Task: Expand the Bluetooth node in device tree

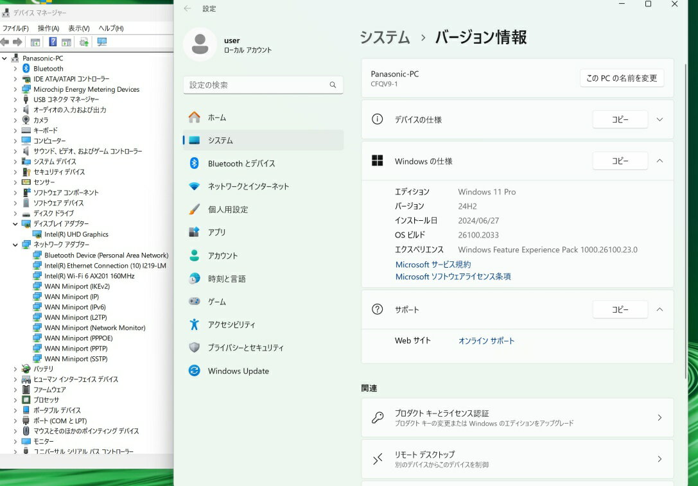Action: tap(15, 69)
